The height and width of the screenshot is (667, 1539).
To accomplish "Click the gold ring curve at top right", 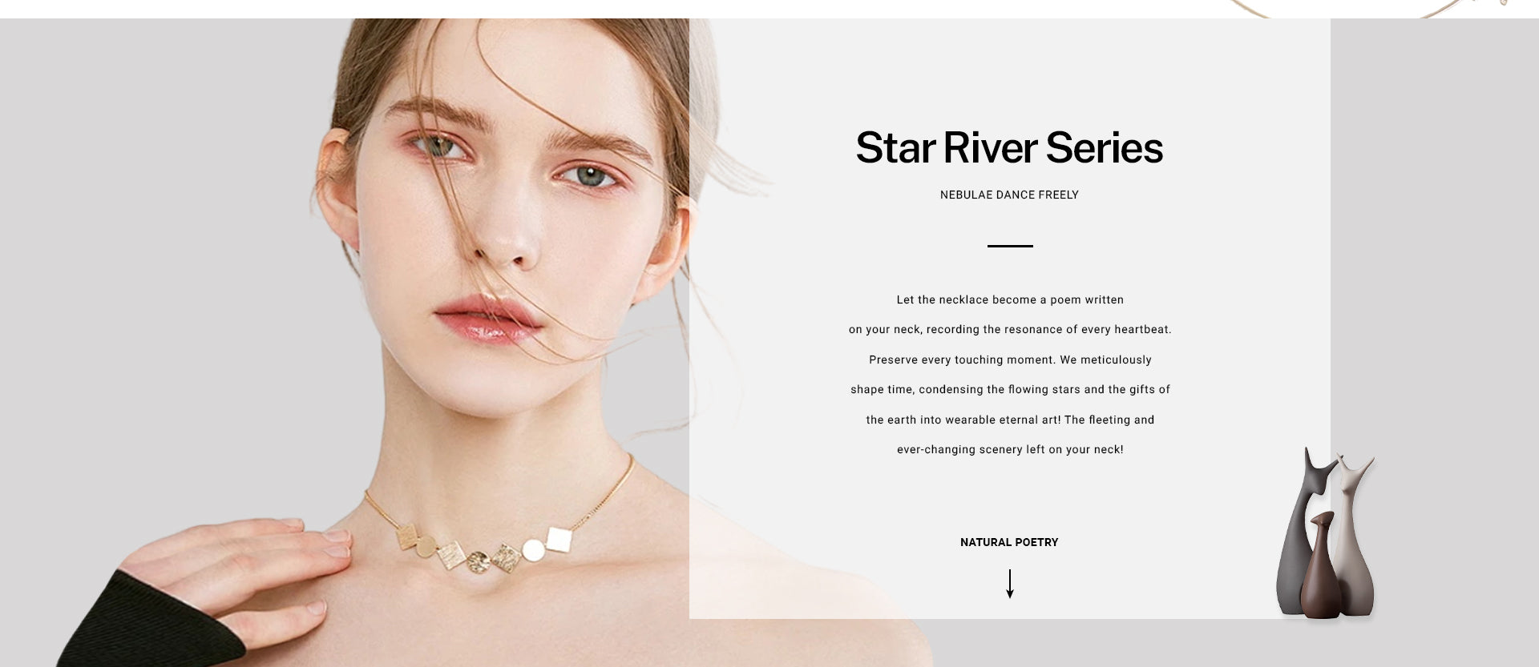I will [1363, 8].
